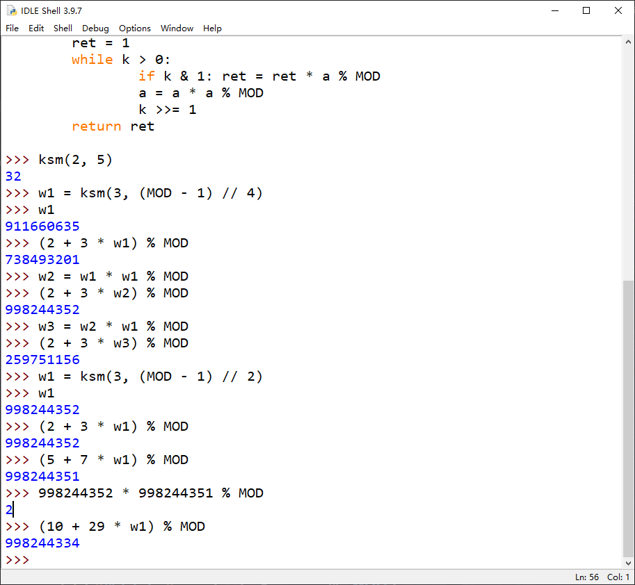Viewport: 635px width, 585px height.
Task: Open the Edit menu
Action: [x=35, y=28]
